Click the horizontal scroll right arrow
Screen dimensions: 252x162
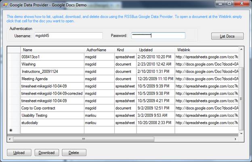(x=235, y=139)
